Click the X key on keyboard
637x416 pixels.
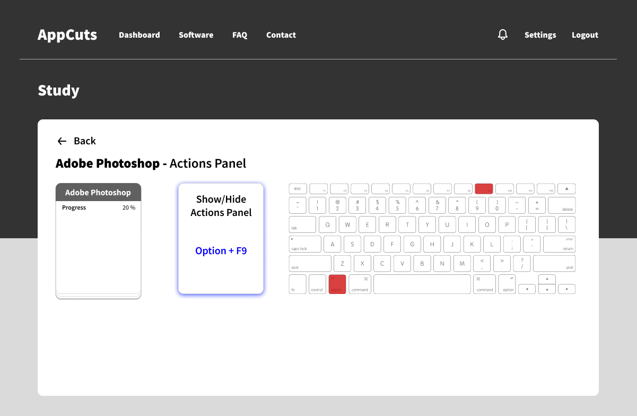pyautogui.click(x=362, y=264)
